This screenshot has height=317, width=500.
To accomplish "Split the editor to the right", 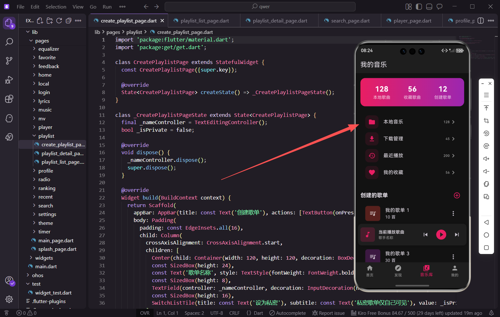I will point(480,21).
